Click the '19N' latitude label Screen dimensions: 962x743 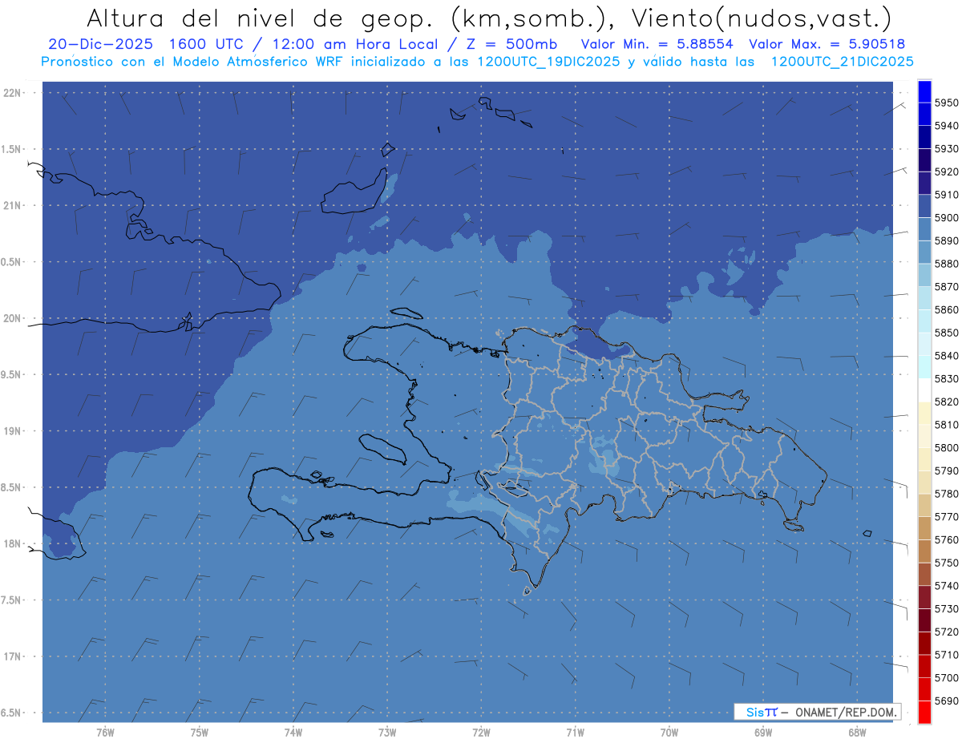pyautogui.click(x=13, y=431)
